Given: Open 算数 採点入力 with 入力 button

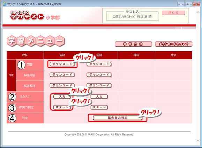Looking at the screenshot, I should [62, 96].
